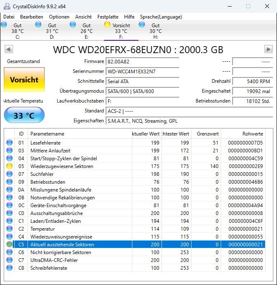This screenshot has height=285, width=277.
Task: Click raw value 0000000007D5 of Lesefehlerrate
Action: coord(245,142)
